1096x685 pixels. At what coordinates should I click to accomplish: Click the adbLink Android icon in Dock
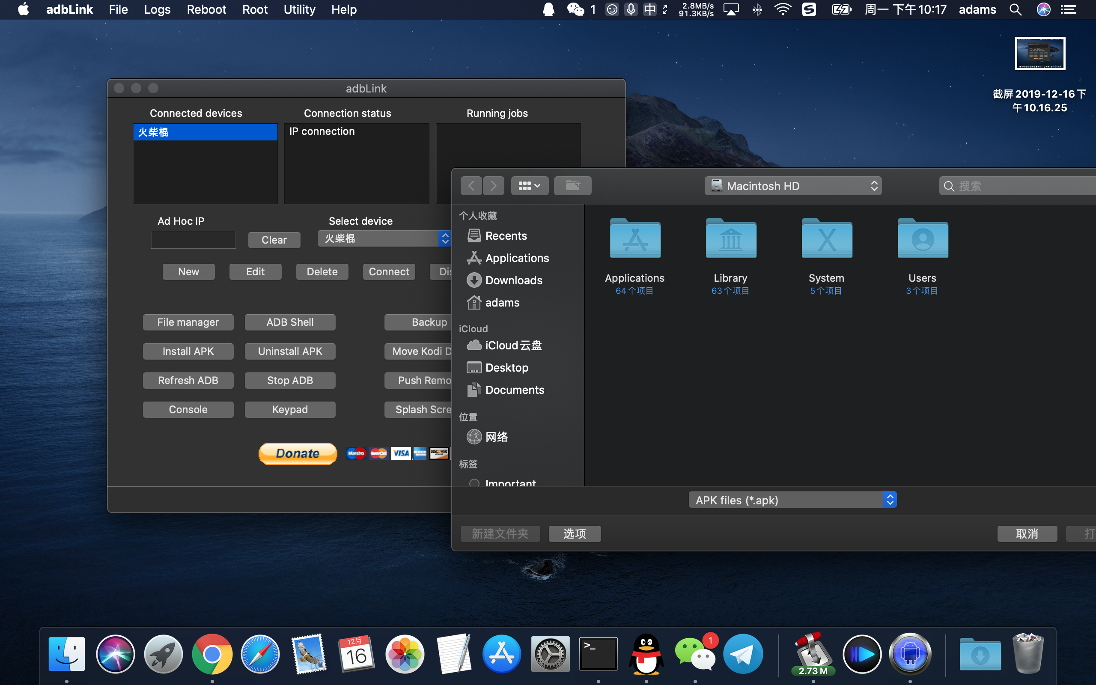(910, 654)
